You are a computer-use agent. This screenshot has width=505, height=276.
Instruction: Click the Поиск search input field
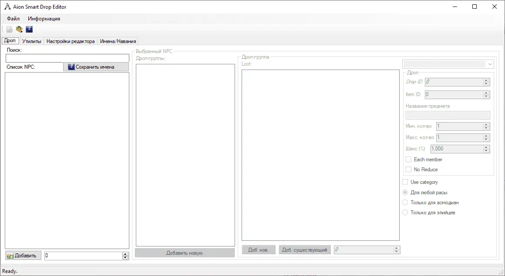tap(67, 58)
